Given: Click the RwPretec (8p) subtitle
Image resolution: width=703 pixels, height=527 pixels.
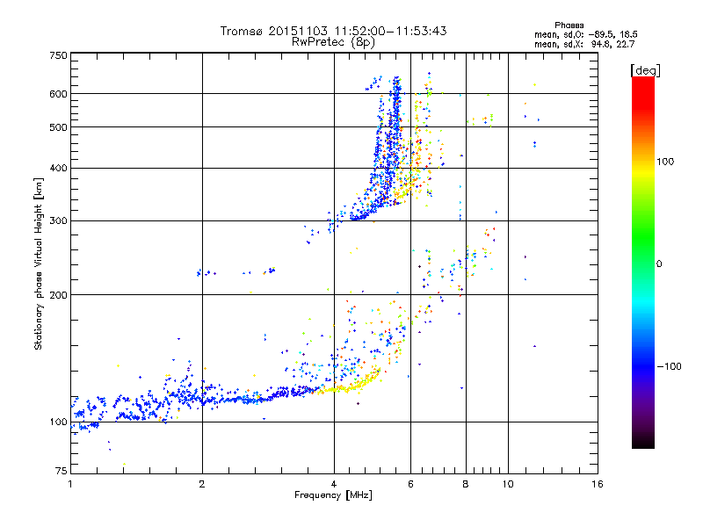Looking at the screenshot, I should [333, 42].
